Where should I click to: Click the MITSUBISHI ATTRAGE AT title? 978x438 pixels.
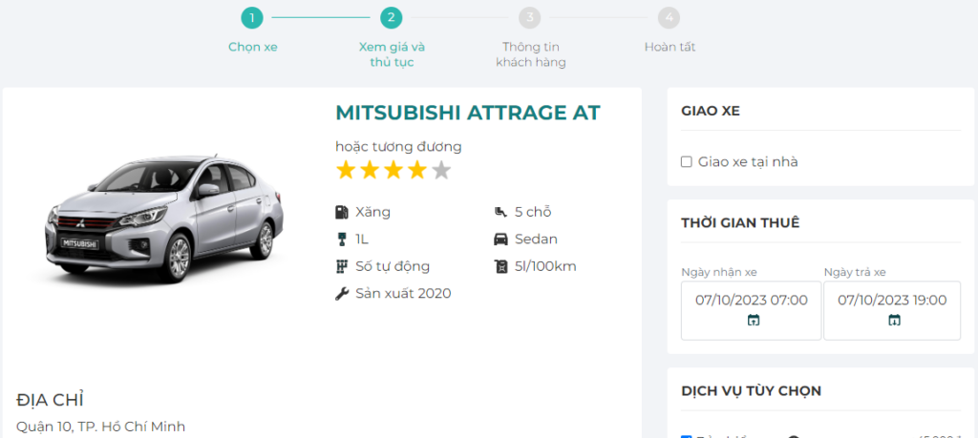pyautogui.click(x=467, y=113)
